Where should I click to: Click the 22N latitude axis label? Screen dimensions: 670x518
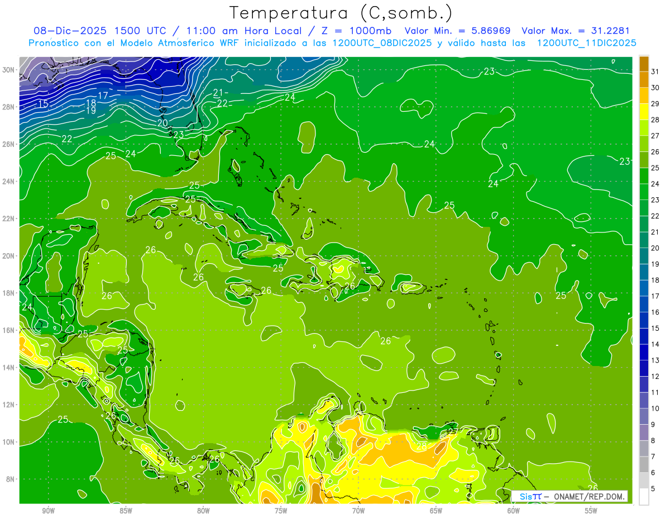[9, 218]
